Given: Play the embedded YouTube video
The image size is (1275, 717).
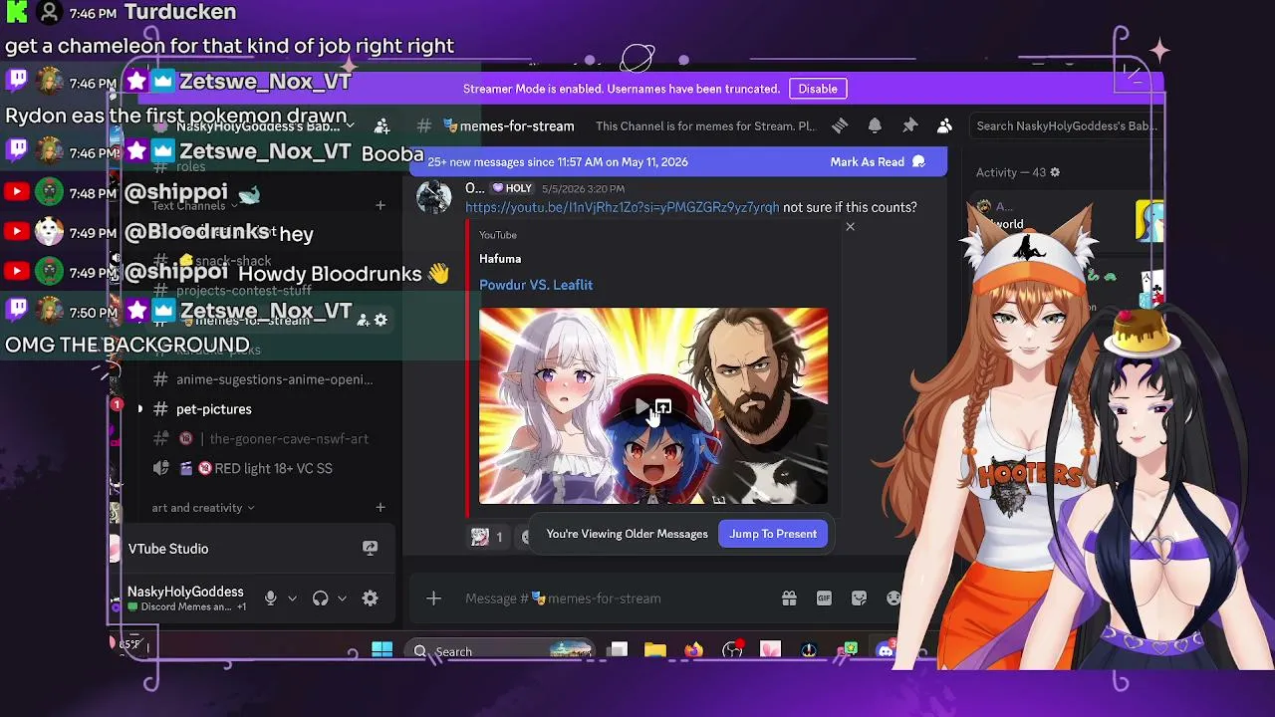Looking at the screenshot, I should tap(642, 407).
